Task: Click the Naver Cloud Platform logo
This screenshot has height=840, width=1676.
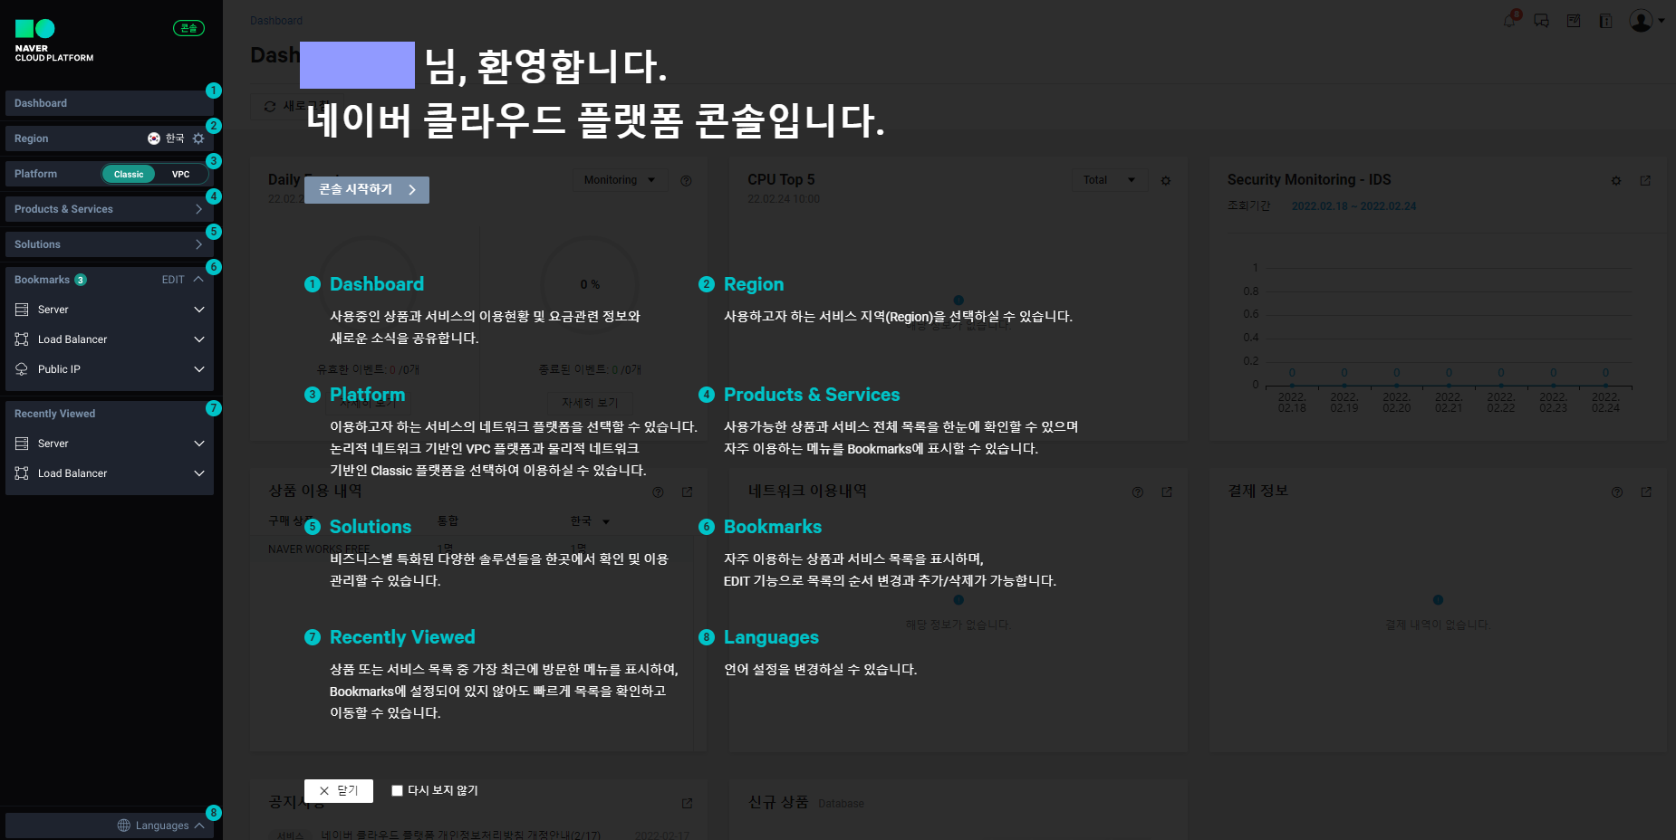Action: coord(53,41)
